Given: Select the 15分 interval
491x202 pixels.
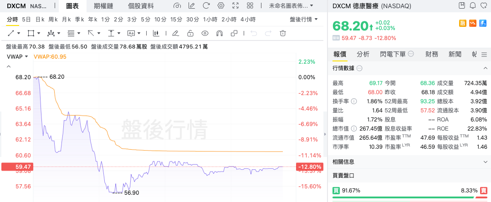Looking at the screenshot, I should point(176,20).
